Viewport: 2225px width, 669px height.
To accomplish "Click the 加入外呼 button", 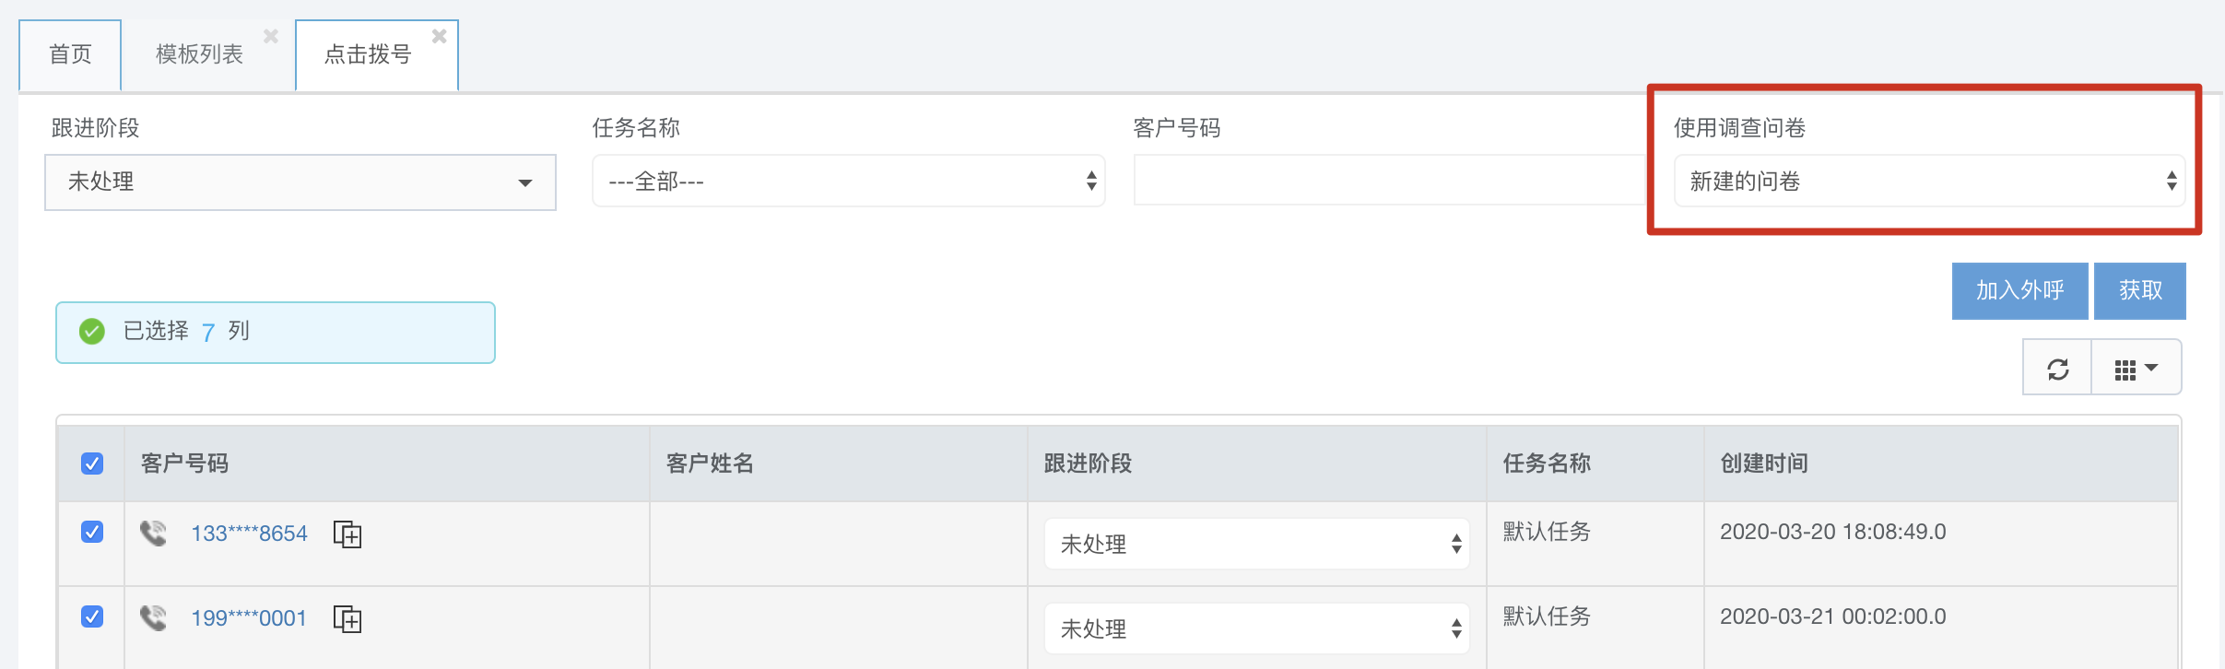I will 2019,291.
